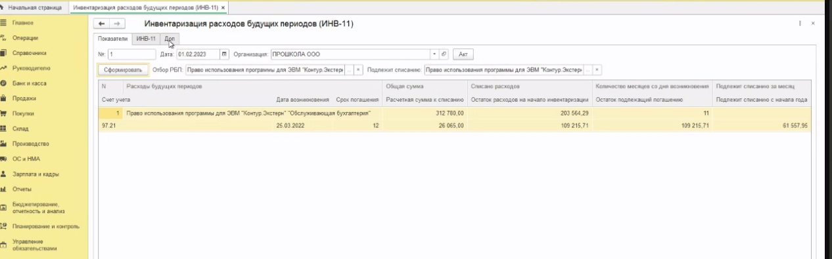Click the Продажи bag icon
The height and width of the screenshot is (259, 832).
(3, 98)
